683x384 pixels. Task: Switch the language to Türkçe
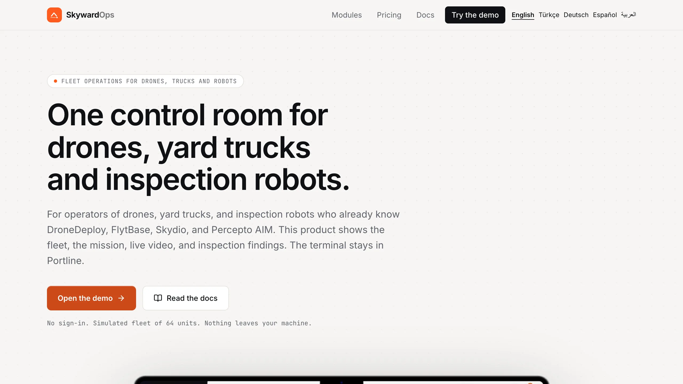(549, 15)
